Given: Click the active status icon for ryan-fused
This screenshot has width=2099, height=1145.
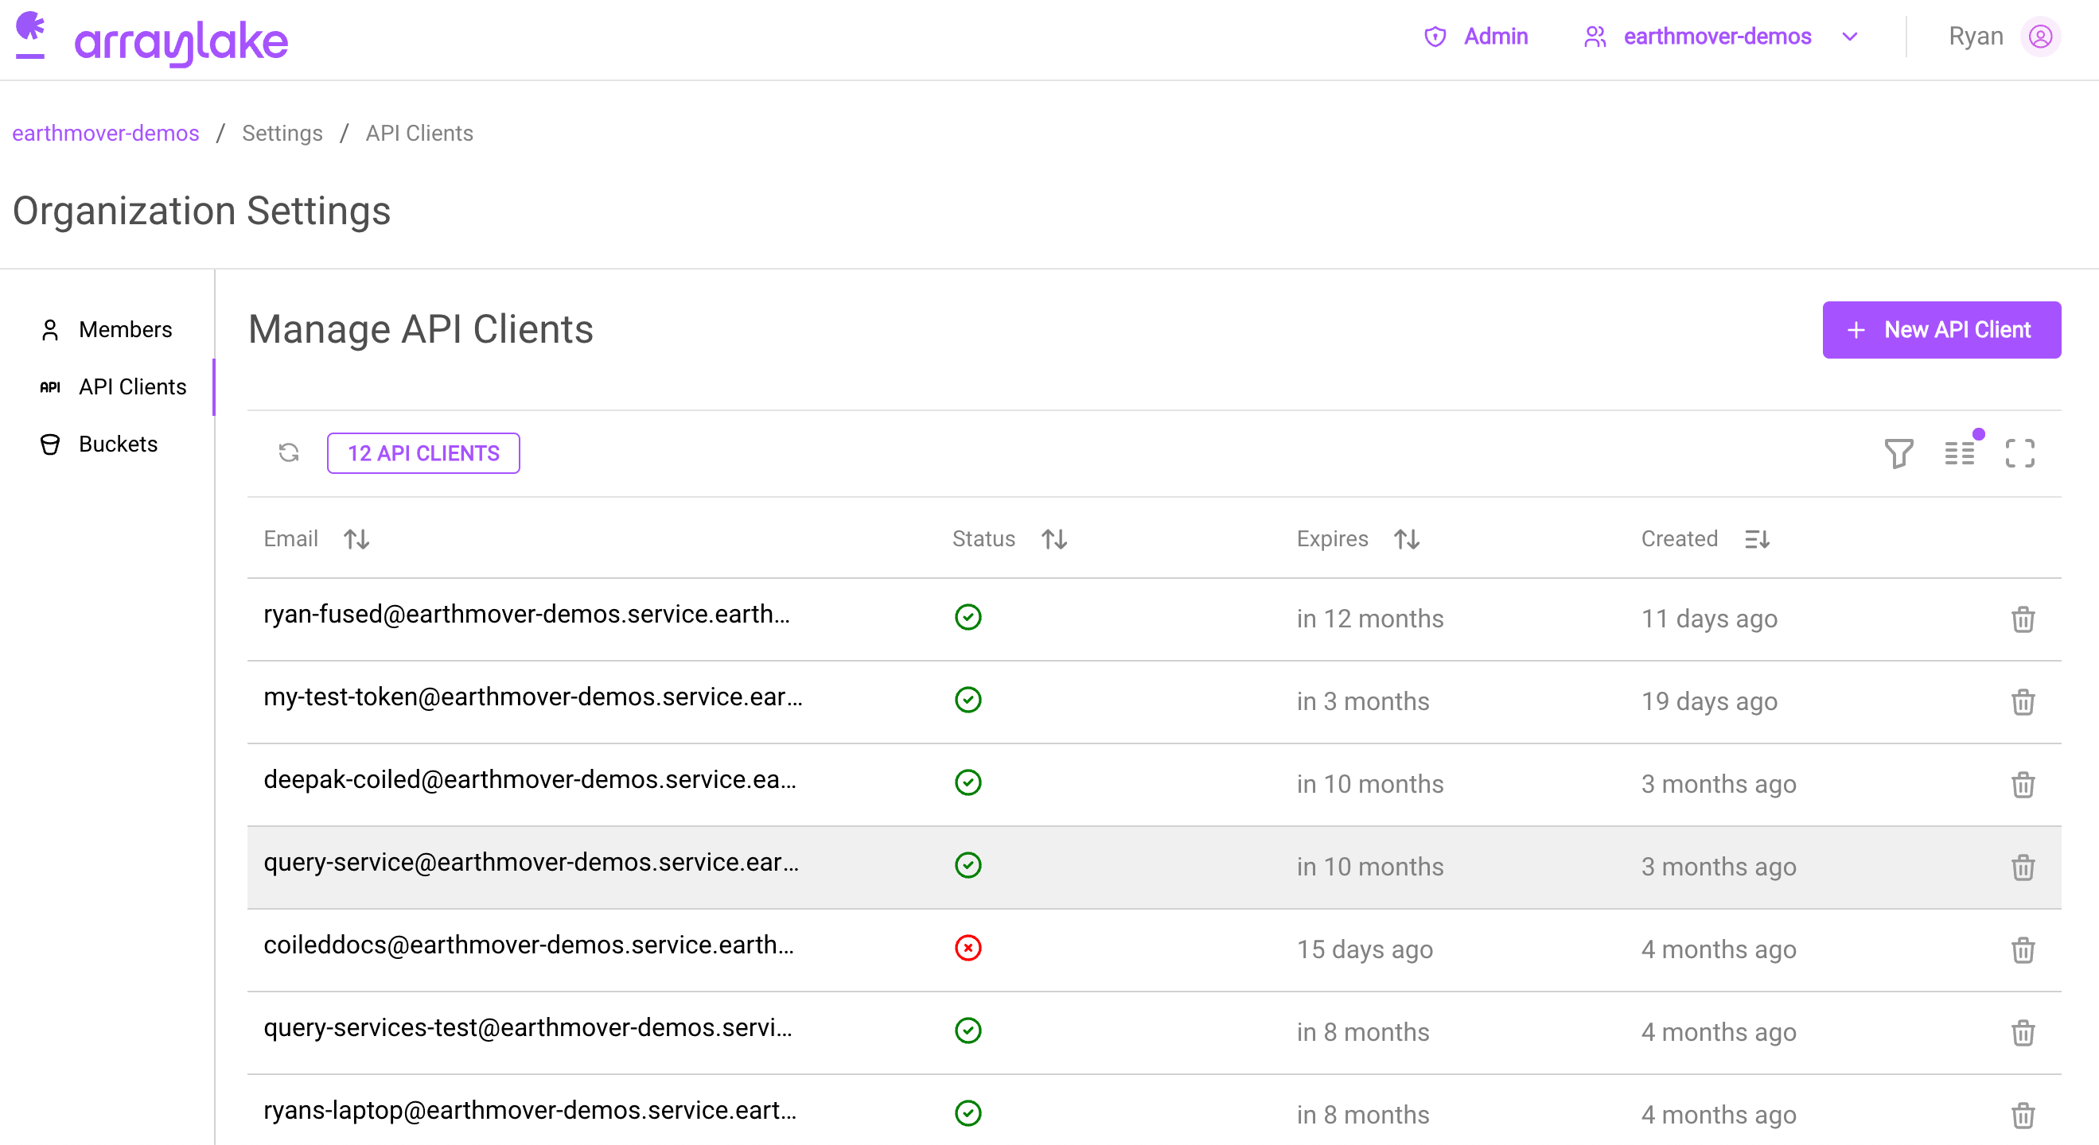Looking at the screenshot, I should tap(968, 617).
